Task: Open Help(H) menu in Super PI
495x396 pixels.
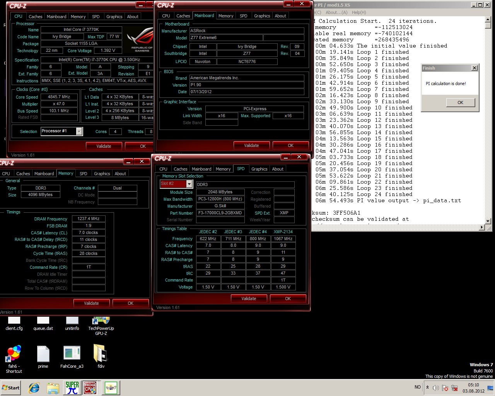Action: [x=359, y=12]
